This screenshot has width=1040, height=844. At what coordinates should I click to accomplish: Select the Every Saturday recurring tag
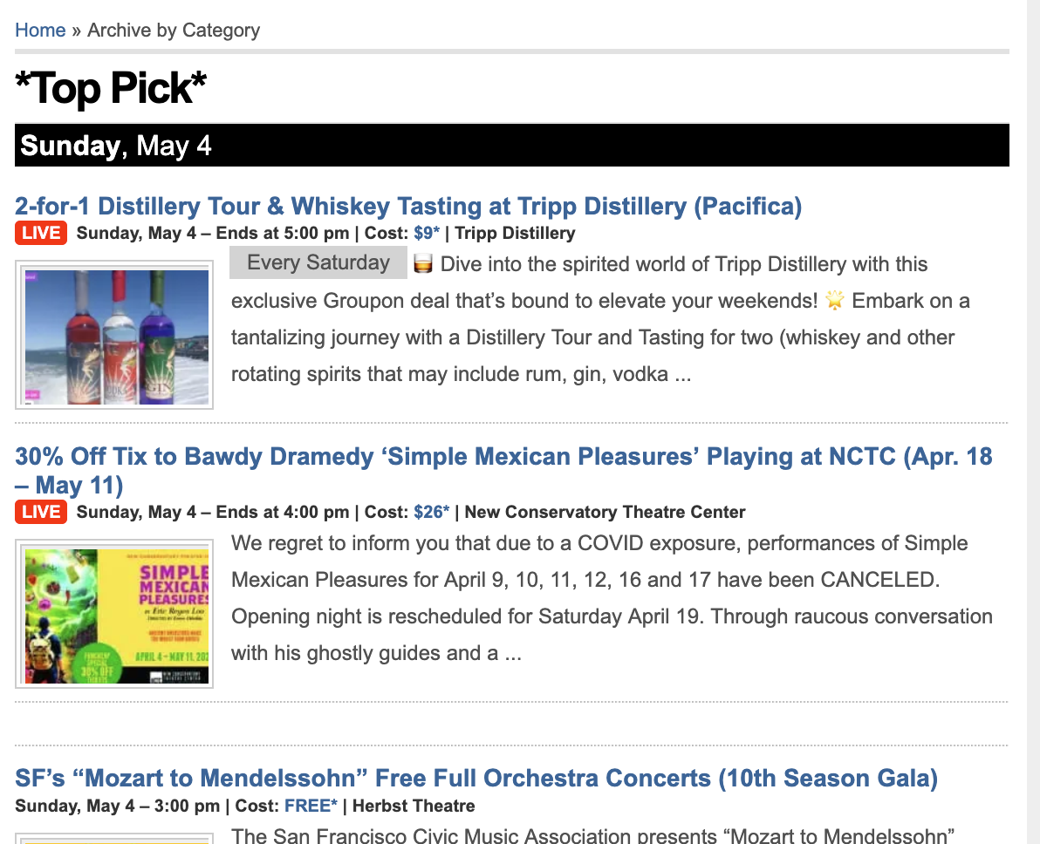pyautogui.click(x=318, y=262)
